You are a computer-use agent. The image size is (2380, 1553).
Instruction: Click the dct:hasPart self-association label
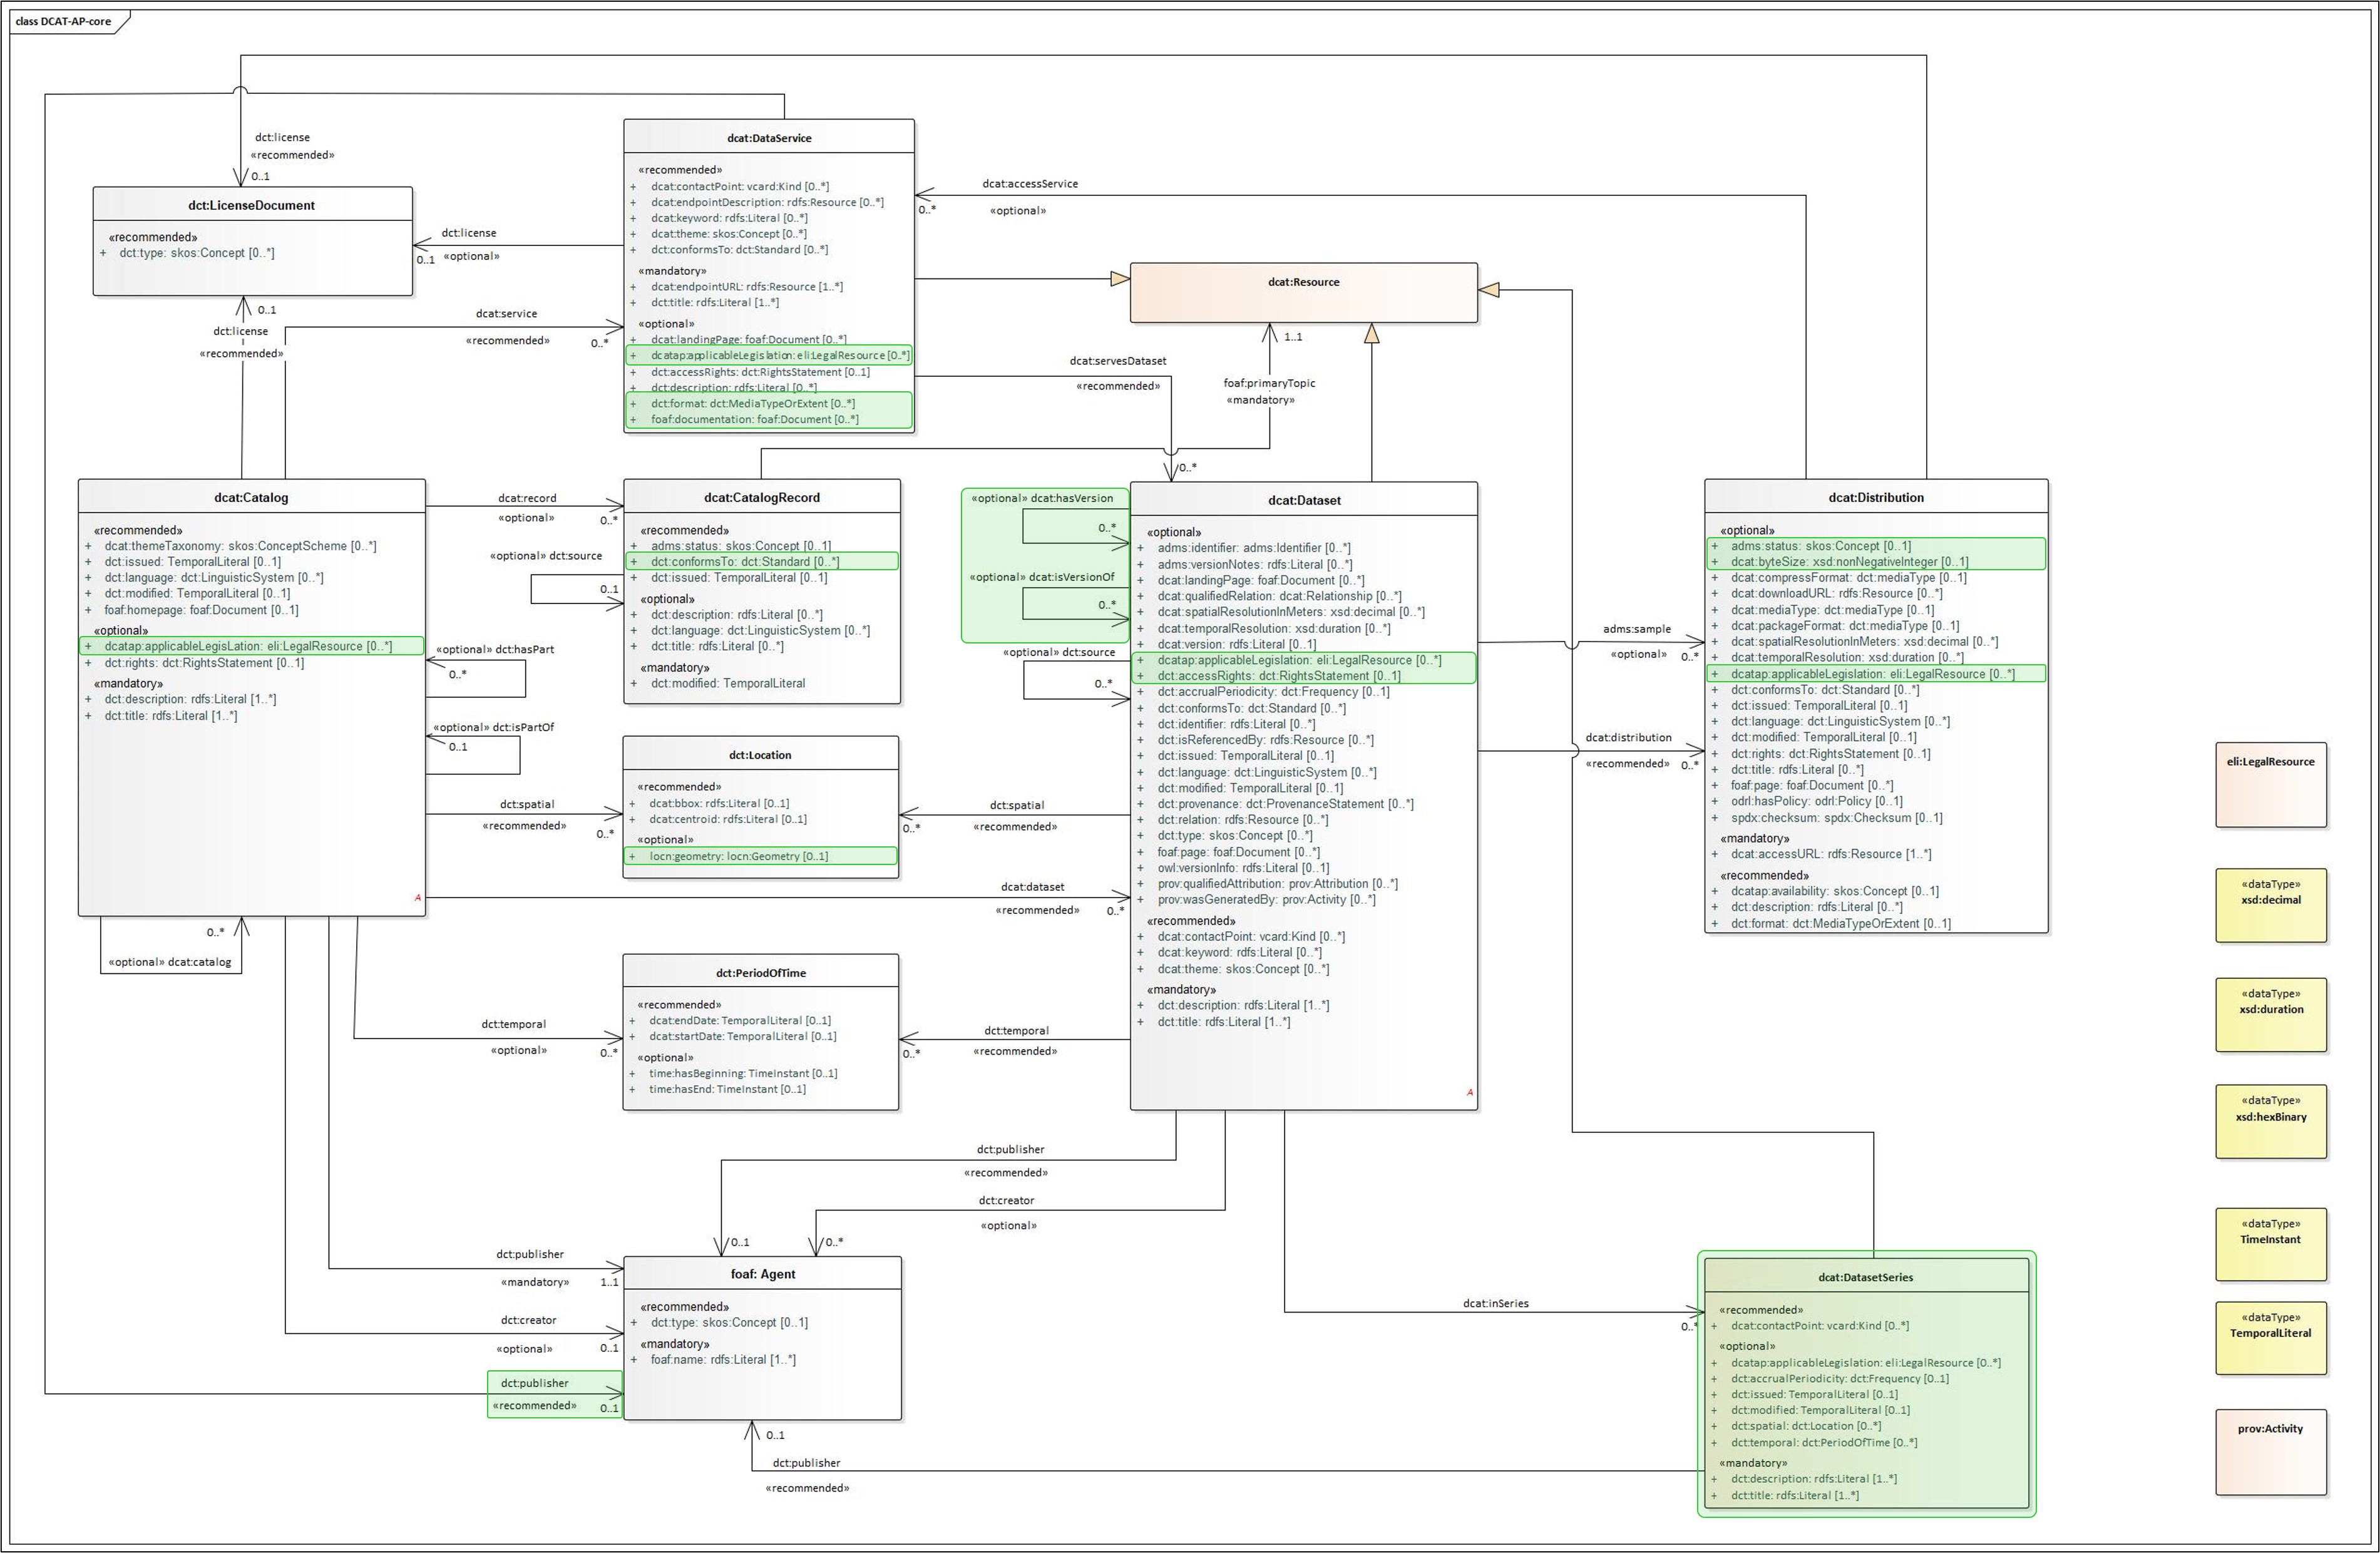(524, 649)
